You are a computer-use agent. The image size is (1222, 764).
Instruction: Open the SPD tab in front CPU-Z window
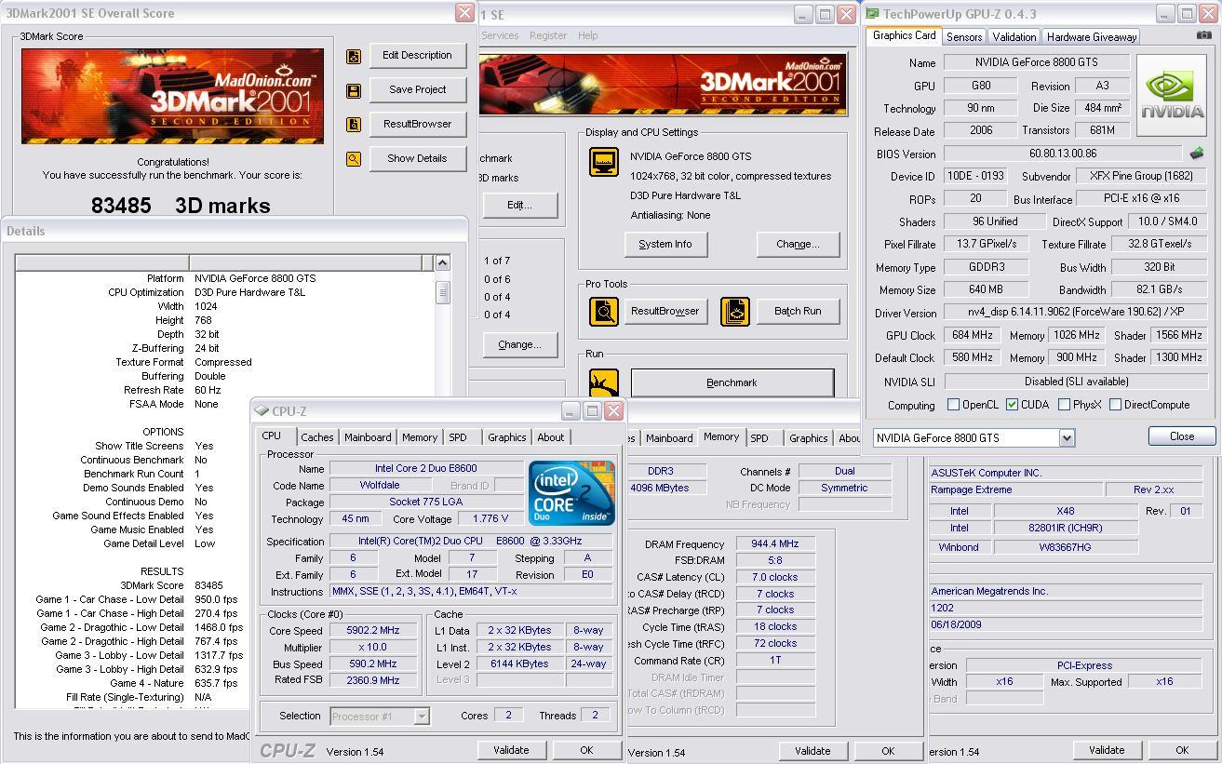(458, 437)
